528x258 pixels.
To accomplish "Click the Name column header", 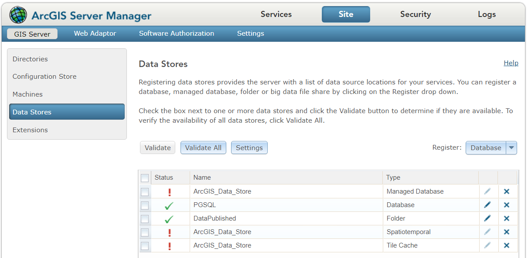I will click(286, 178).
